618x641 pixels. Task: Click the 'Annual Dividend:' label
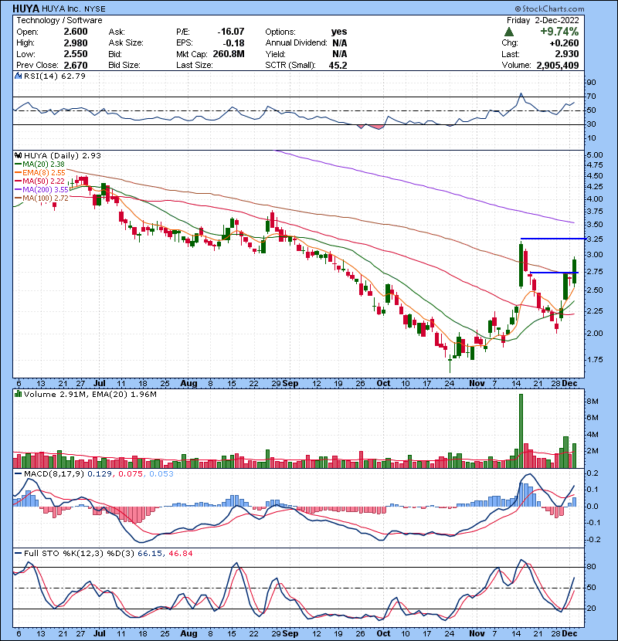point(296,43)
